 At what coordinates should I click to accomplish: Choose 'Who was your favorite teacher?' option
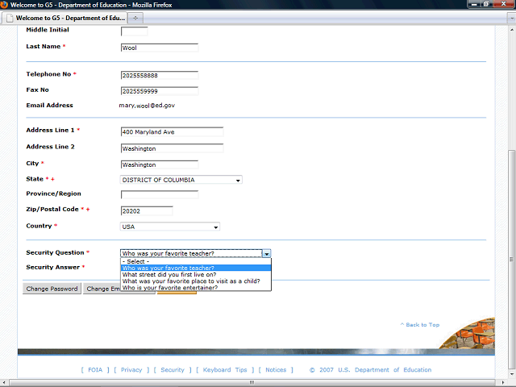click(x=196, y=268)
